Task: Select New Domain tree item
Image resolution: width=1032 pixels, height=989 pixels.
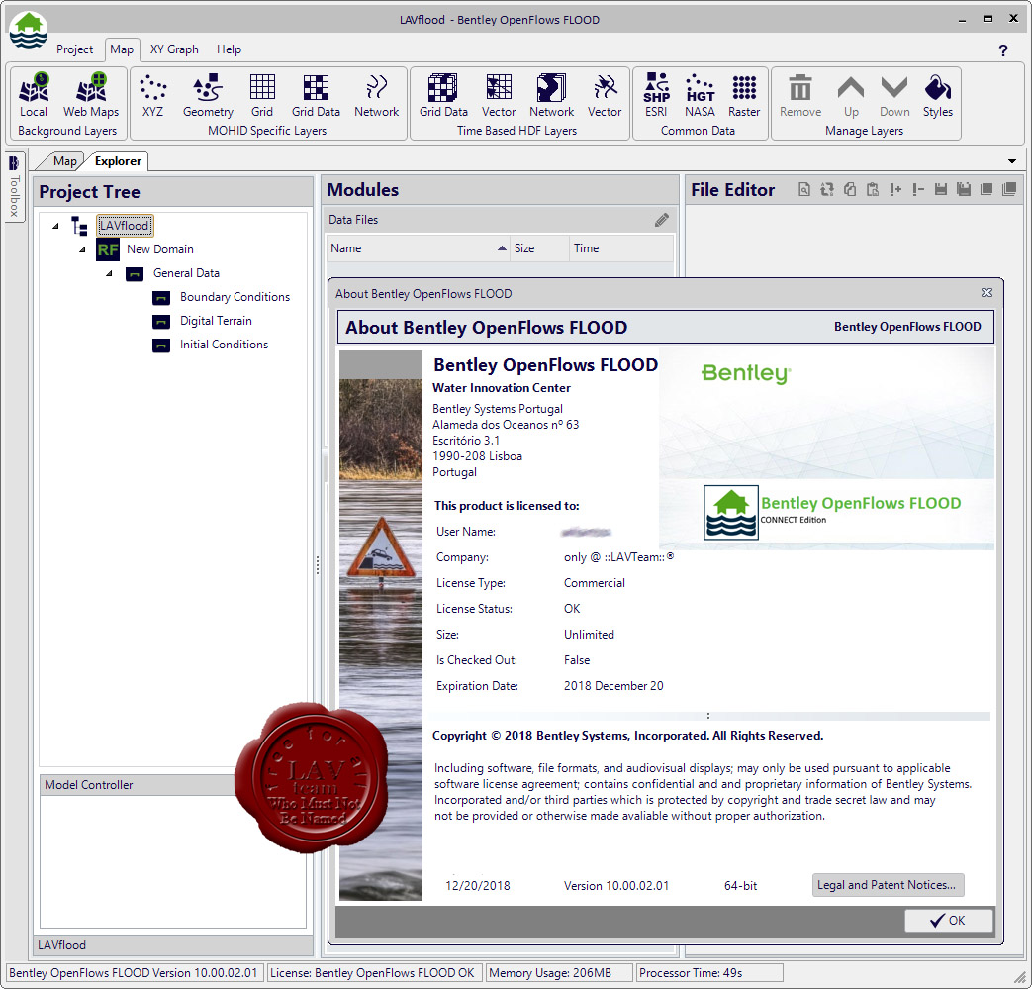Action: [160, 249]
